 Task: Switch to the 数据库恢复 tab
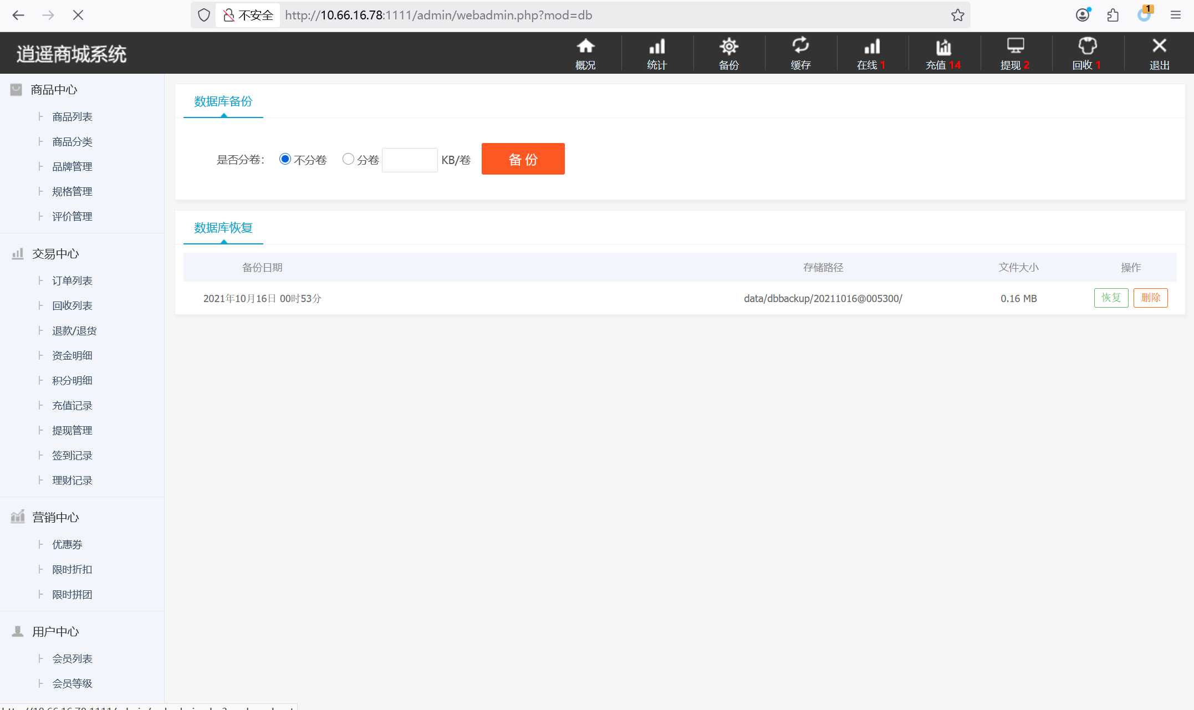(x=223, y=228)
